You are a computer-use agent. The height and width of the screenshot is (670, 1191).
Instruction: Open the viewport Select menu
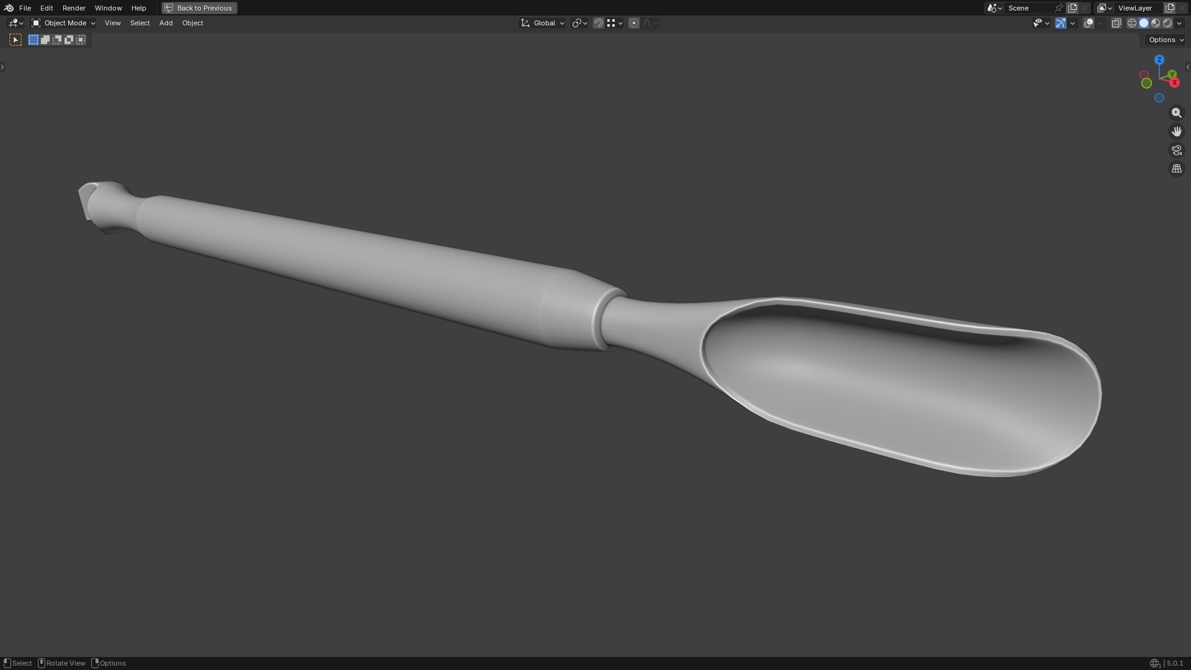coord(140,23)
